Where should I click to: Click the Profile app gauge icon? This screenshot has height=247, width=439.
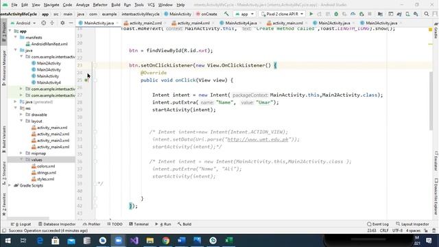pos(353,14)
